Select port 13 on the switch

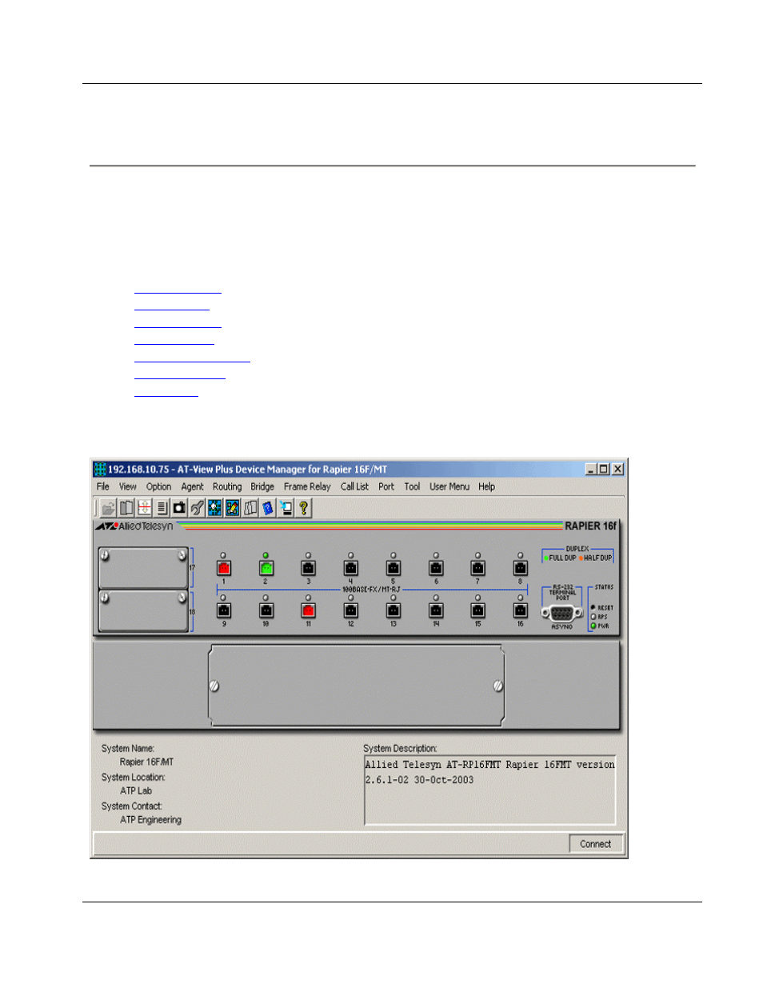393,610
